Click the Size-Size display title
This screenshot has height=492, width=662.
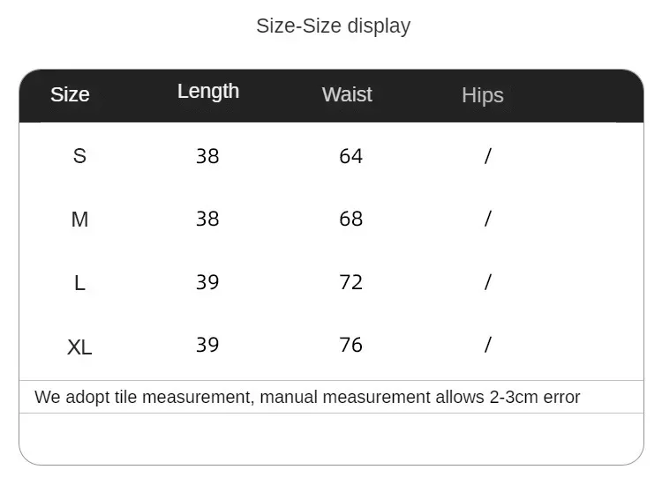[334, 26]
